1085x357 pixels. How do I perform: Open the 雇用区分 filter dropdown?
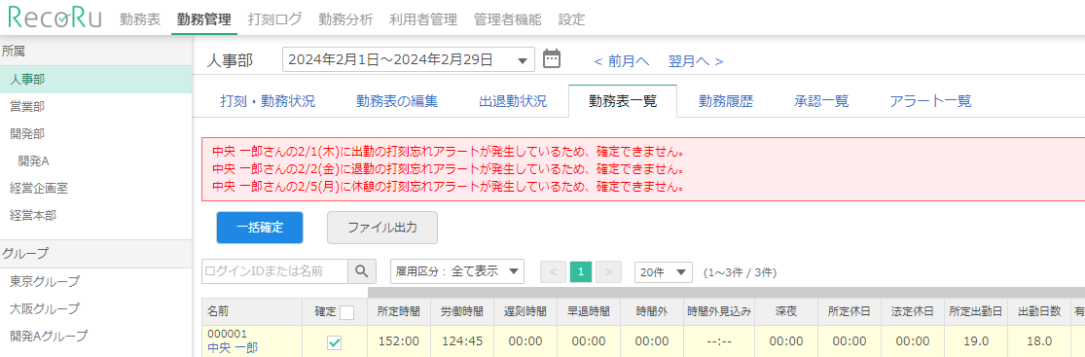457,271
